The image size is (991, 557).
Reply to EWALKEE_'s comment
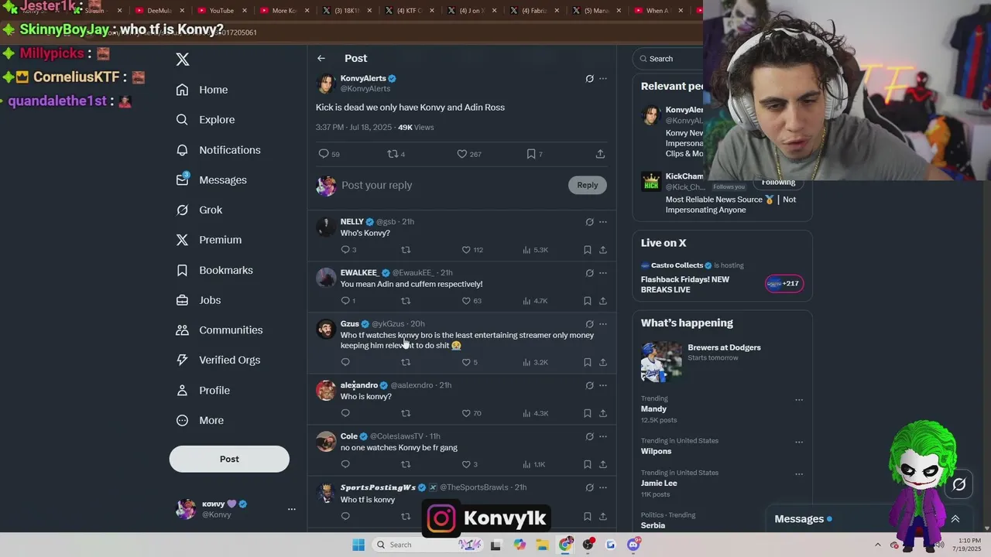pos(348,301)
